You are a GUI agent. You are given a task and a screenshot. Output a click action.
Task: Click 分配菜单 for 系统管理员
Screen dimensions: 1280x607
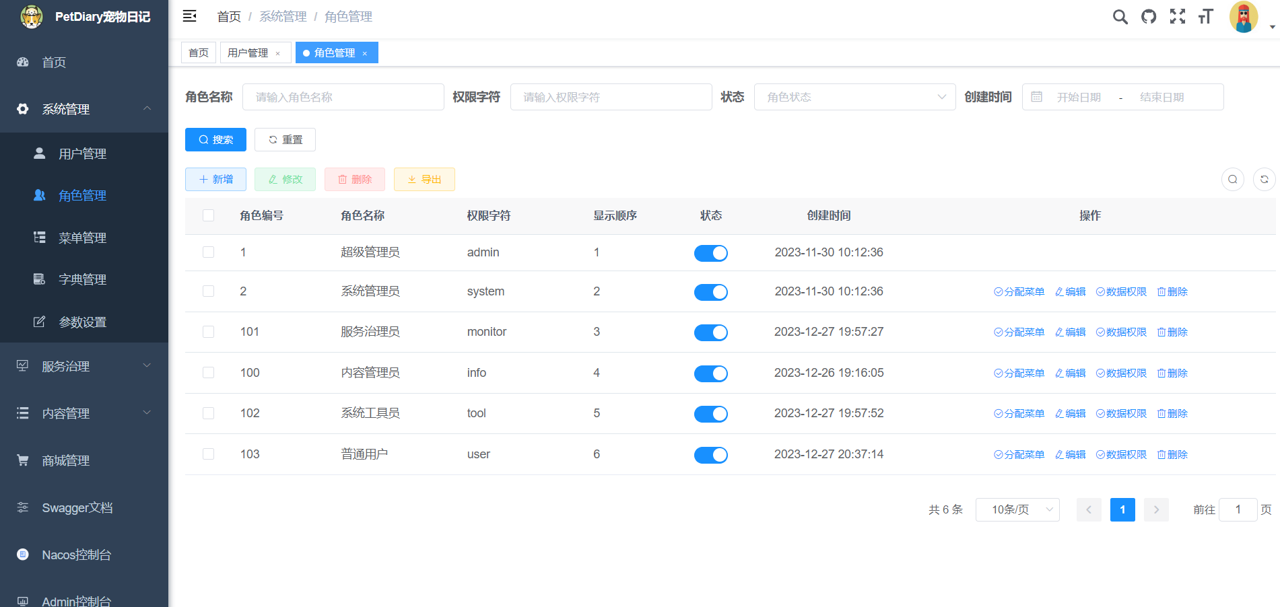pyautogui.click(x=1019, y=291)
